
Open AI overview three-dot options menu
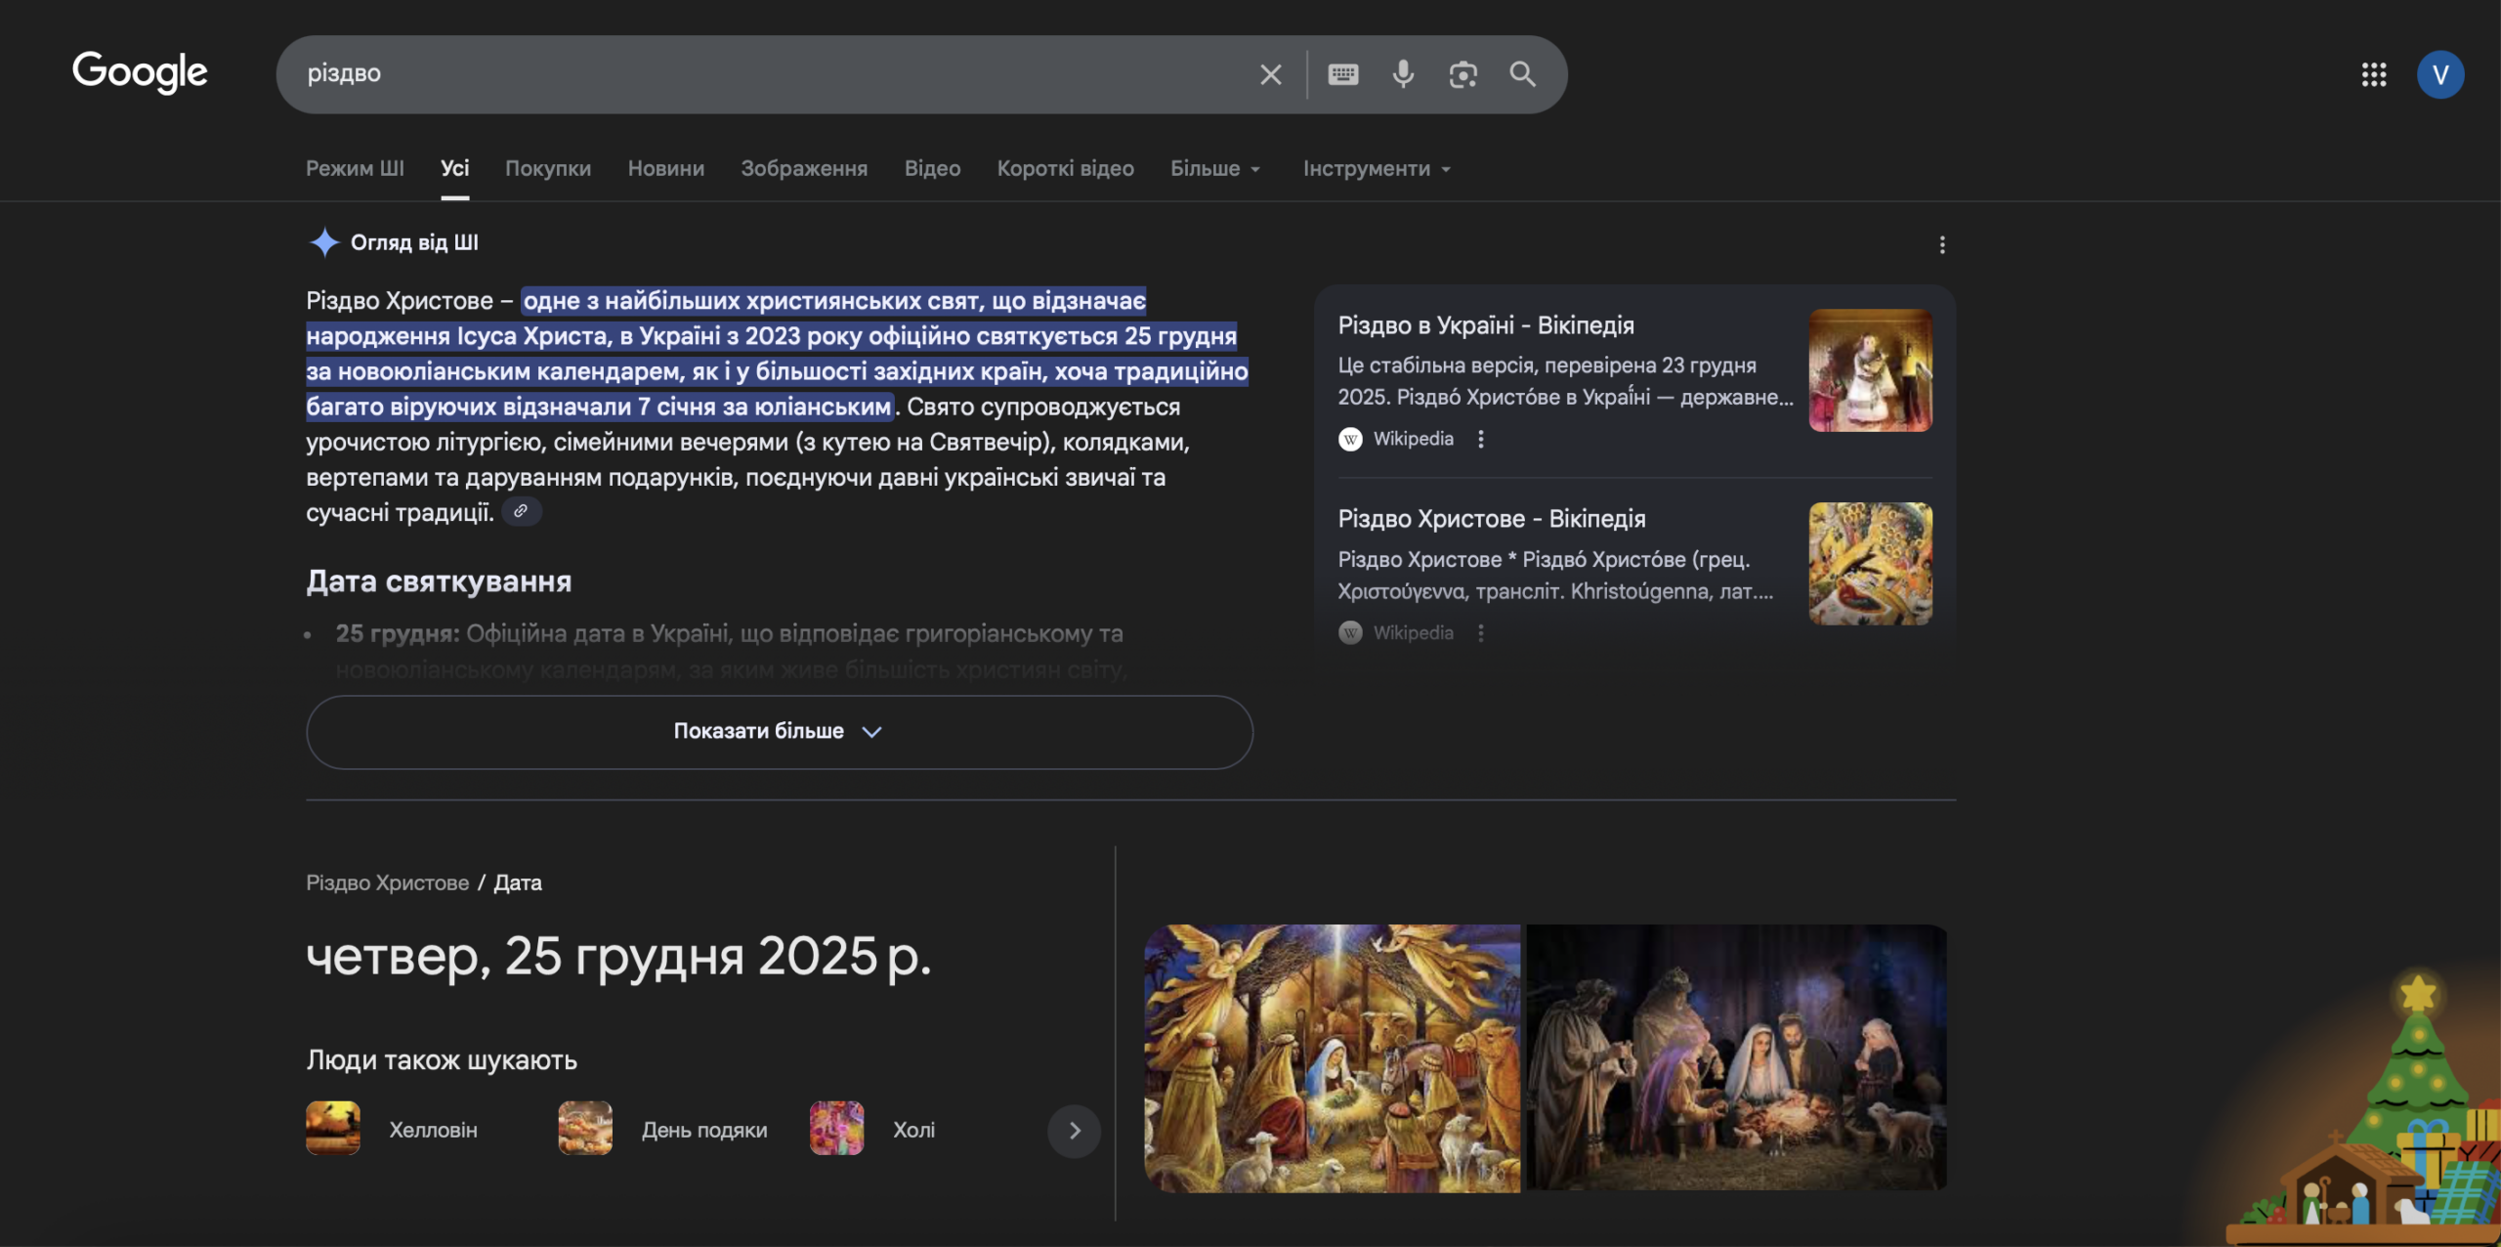(1942, 244)
